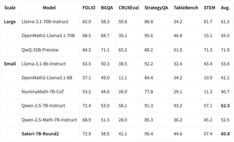The image size is (234, 142).
Task: Click the FOLIO column header
Action: (x=88, y=8)
